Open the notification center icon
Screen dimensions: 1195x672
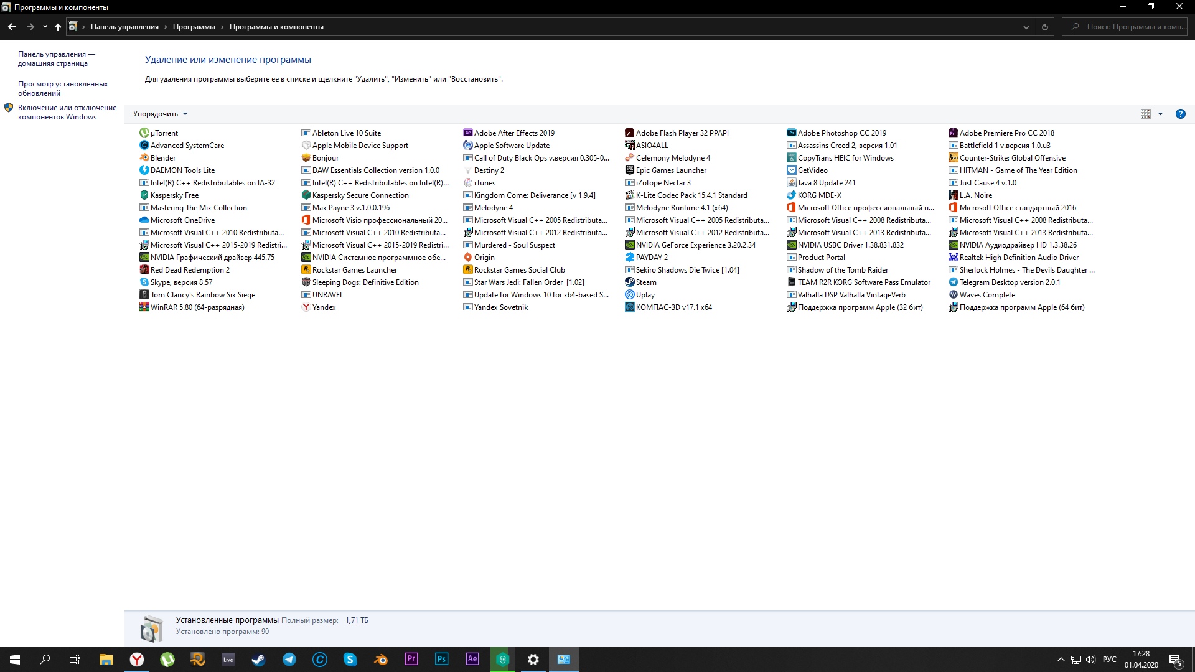pos(1176,660)
